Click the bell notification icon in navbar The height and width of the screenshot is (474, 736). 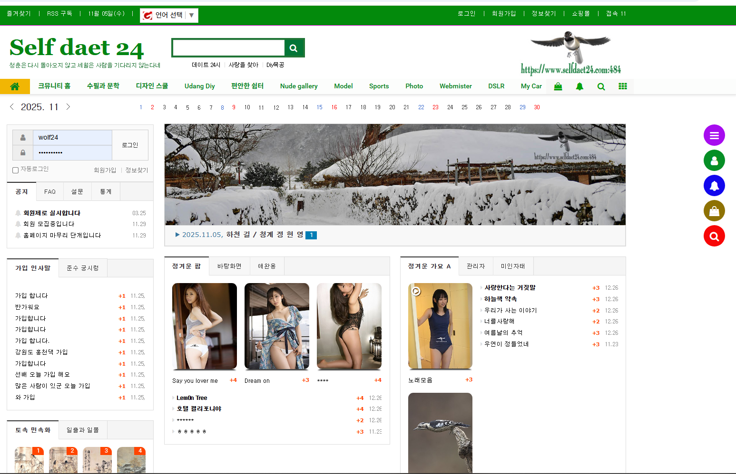point(579,86)
